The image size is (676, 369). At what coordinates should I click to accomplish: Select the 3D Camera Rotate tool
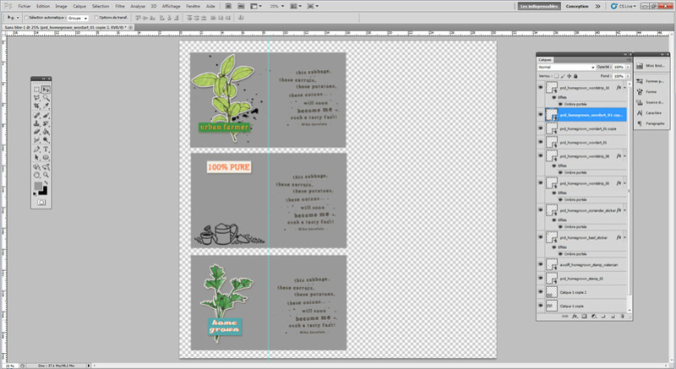click(x=46, y=167)
